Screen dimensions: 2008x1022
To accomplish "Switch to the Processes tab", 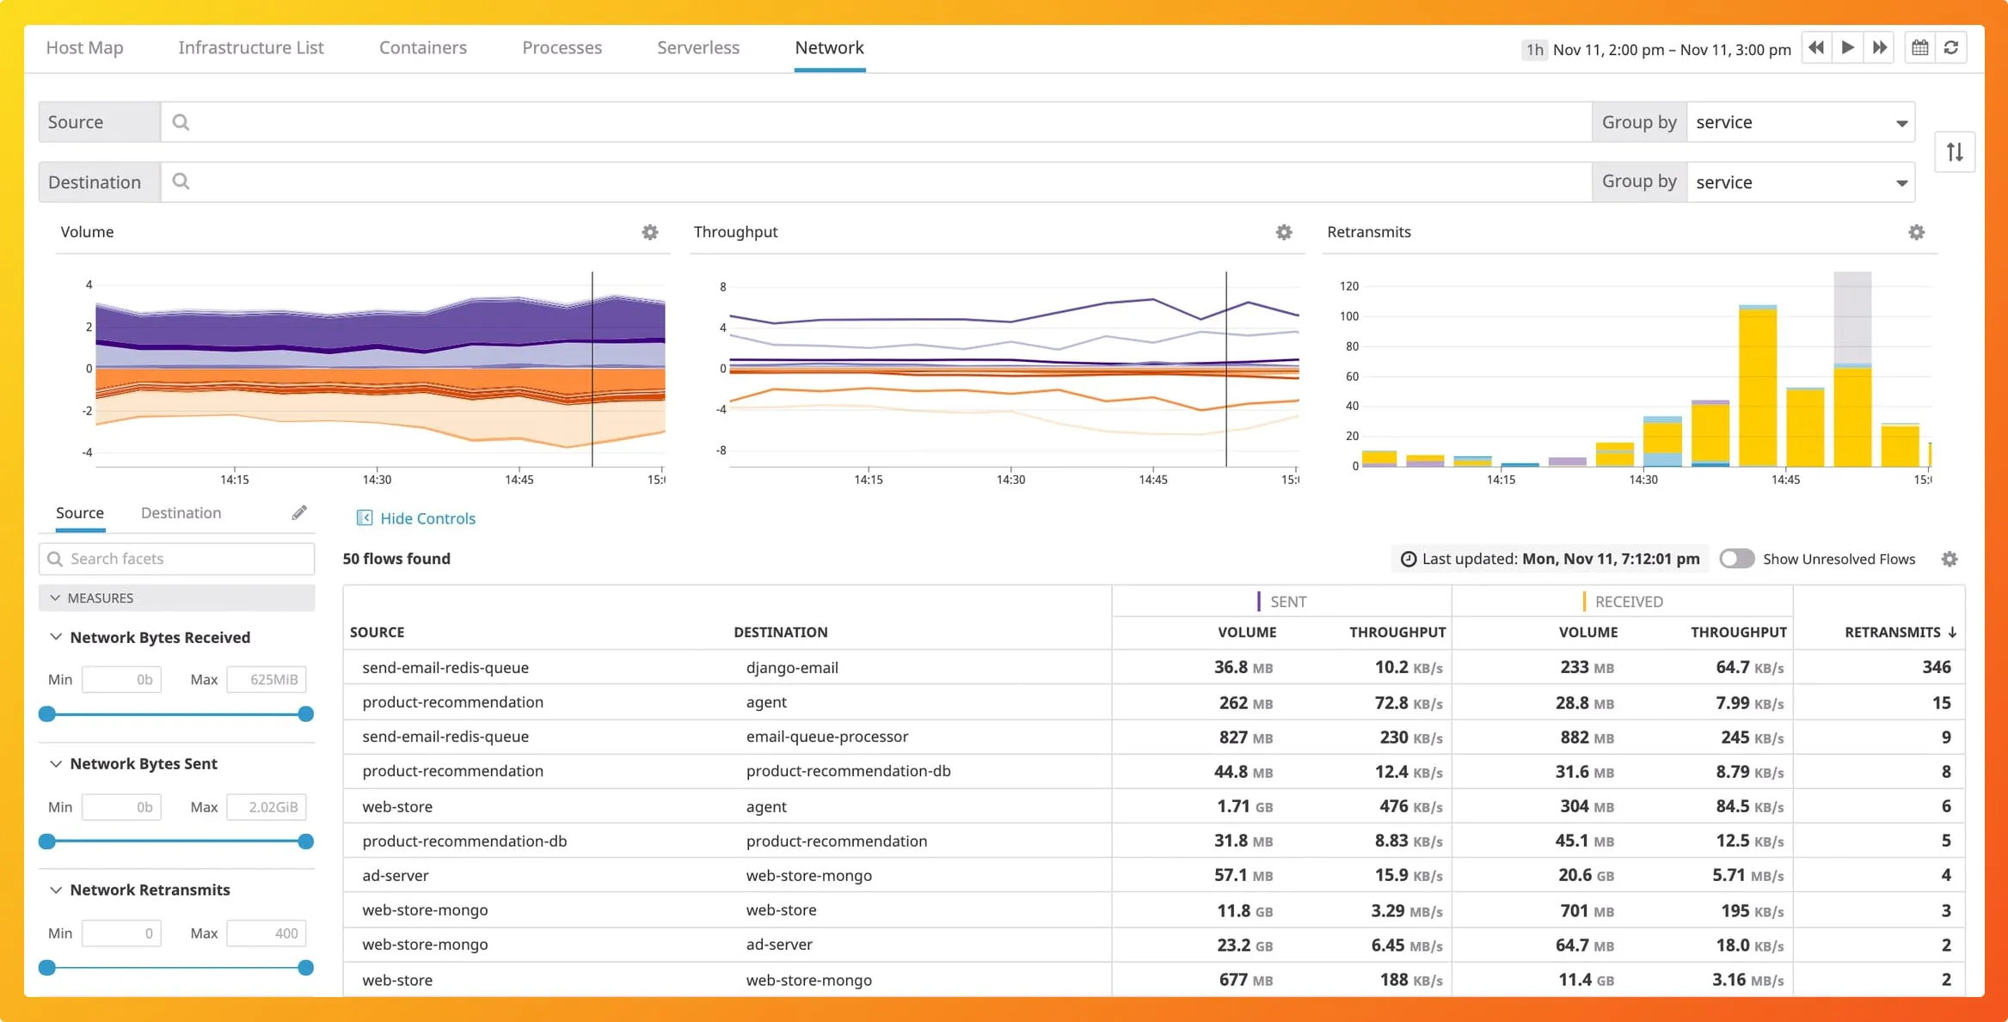I will pyautogui.click(x=562, y=48).
